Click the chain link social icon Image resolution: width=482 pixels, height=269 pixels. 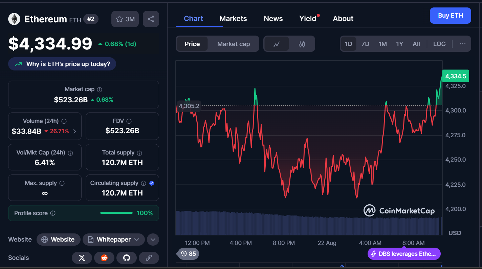(x=149, y=258)
